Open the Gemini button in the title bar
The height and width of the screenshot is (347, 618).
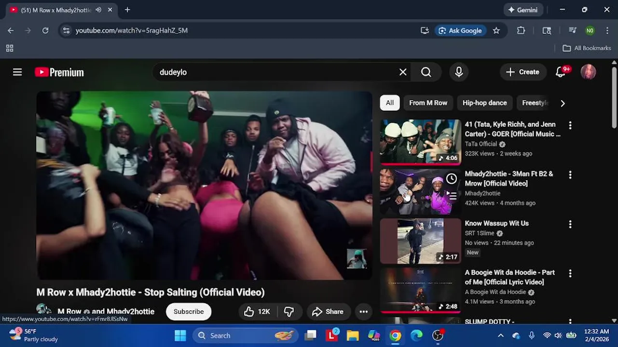click(x=523, y=10)
